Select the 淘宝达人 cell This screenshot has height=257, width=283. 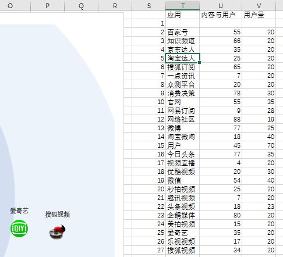[183, 58]
